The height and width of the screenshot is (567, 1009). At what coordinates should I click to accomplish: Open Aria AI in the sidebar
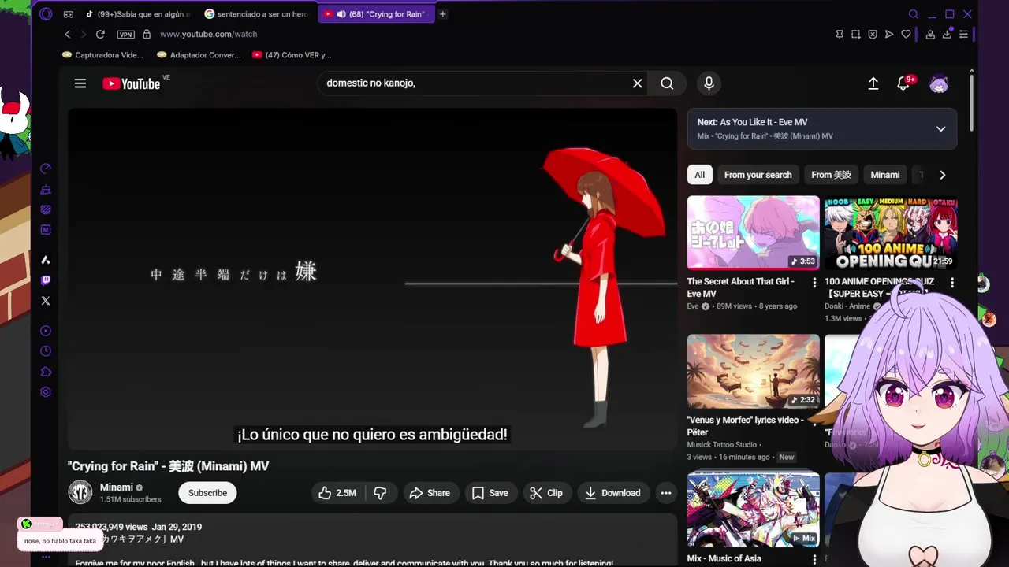[46, 260]
